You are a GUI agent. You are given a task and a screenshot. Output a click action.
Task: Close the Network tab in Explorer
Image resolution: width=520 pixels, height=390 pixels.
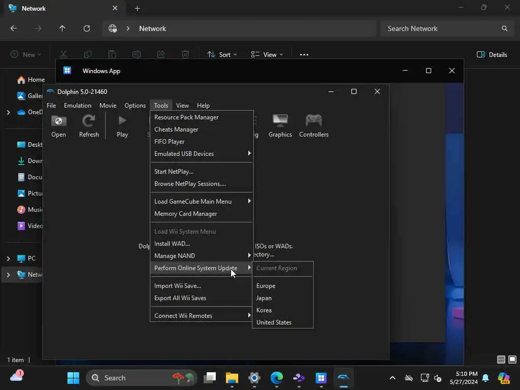pos(115,8)
